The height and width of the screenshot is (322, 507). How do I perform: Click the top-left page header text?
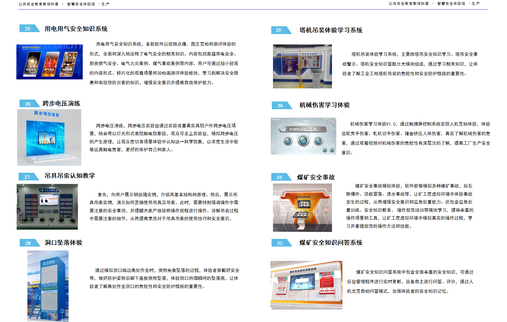click(x=64, y=4)
